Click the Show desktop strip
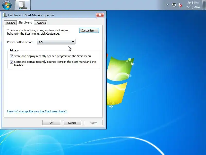 pyautogui.click(x=204, y=5)
